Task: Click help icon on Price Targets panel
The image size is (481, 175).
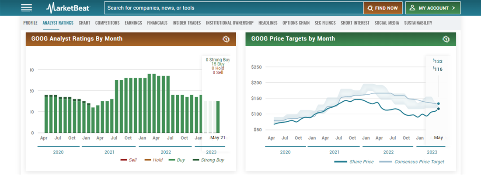Action: click(446, 39)
